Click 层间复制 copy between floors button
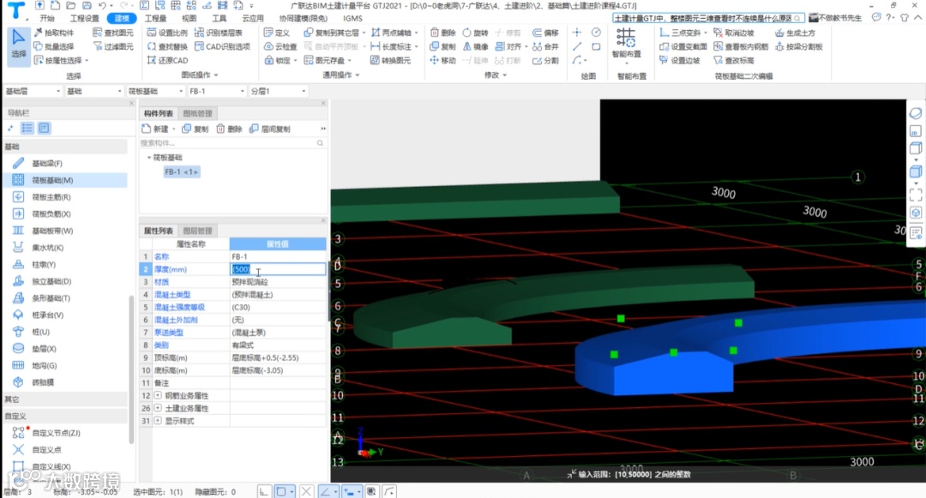This screenshot has height=498, width=926. (x=270, y=129)
